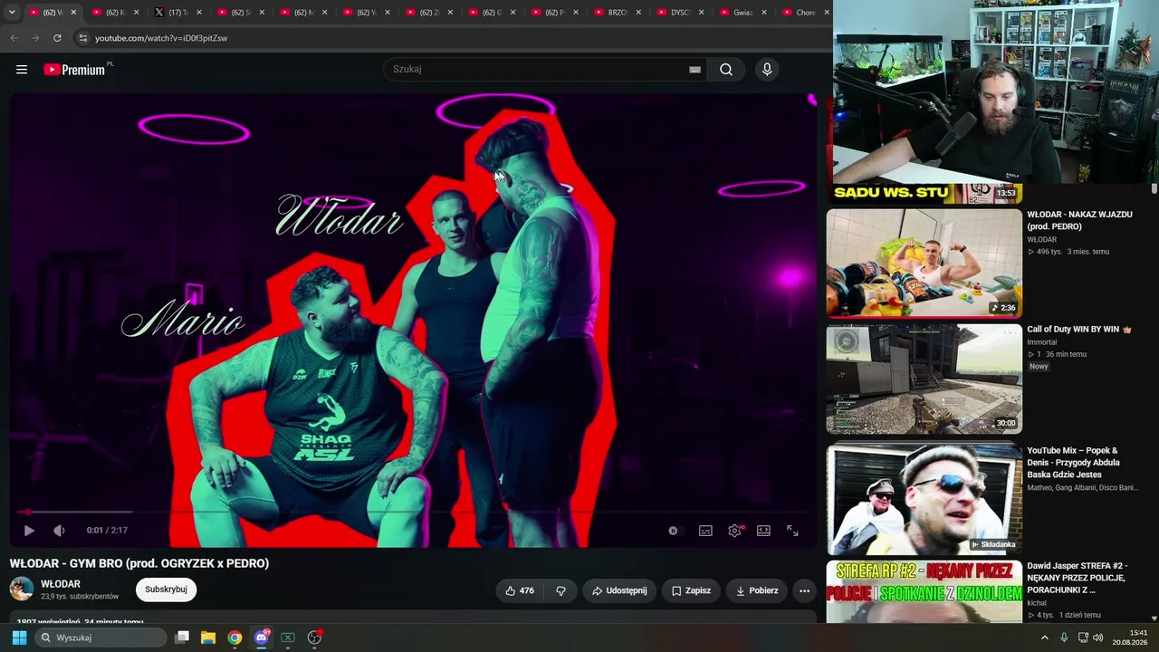Close the Gwiaz tab

763,13
